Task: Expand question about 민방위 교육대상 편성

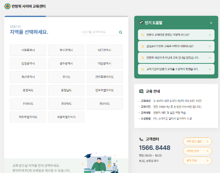Action: pos(176,35)
